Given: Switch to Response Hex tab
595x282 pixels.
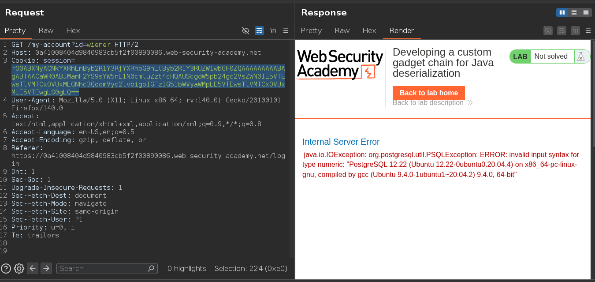Looking at the screenshot, I should pyautogui.click(x=369, y=30).
